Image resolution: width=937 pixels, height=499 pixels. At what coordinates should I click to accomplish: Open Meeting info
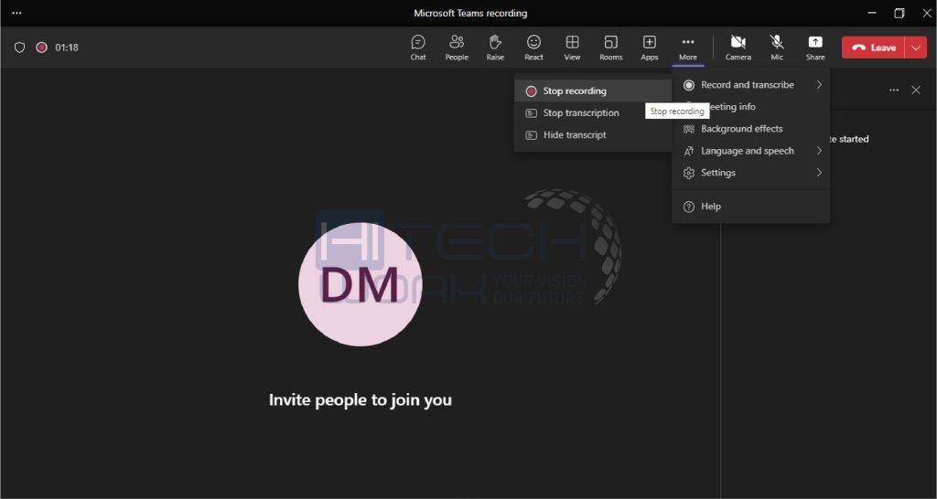(x=750, y=107)
